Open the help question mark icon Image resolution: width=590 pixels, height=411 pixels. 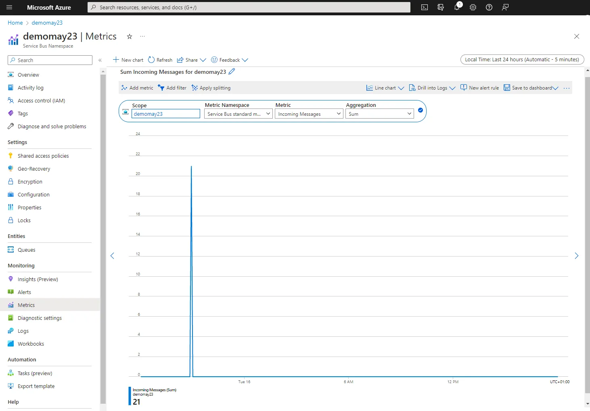489,7
